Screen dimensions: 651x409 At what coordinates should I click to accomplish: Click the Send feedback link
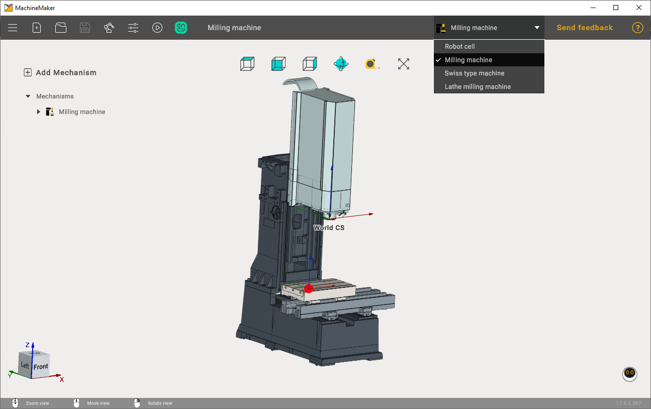585,28
